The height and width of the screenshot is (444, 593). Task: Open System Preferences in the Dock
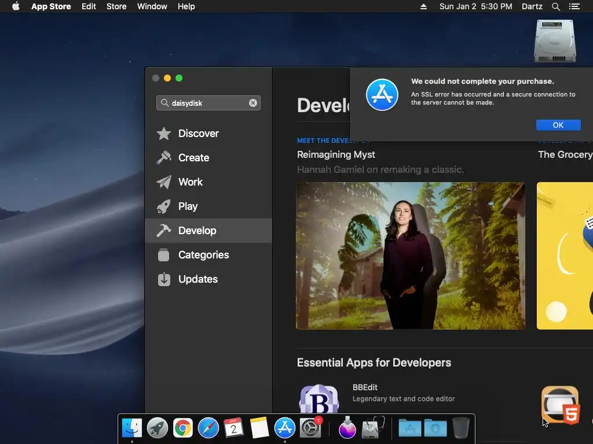[x=310, y=428]
